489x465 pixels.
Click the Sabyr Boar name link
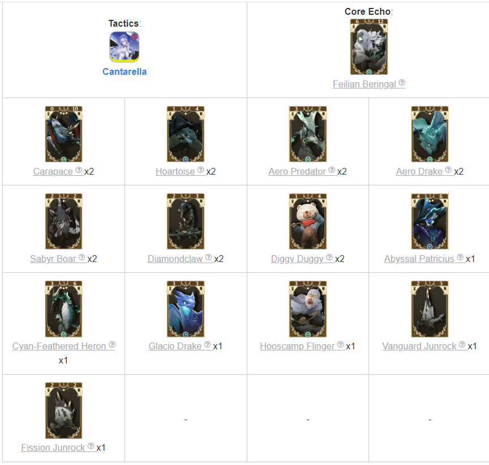click(x=53, y=259)
